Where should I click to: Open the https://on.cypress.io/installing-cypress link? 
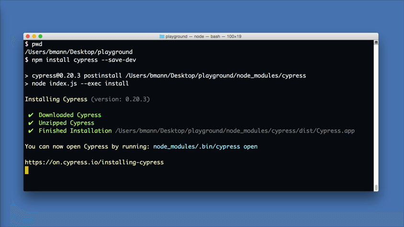94,162
